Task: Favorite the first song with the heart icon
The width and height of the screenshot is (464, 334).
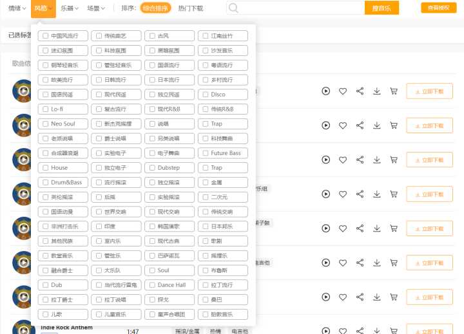Action: (x=343, y=91)
